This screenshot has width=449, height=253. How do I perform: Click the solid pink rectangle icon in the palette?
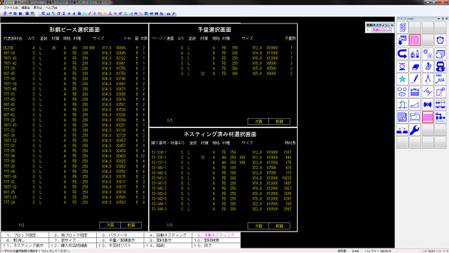click(428, 117)
